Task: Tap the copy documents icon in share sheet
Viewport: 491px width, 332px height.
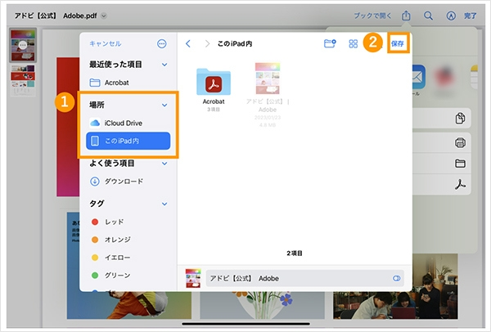Action: click(460, 119)
